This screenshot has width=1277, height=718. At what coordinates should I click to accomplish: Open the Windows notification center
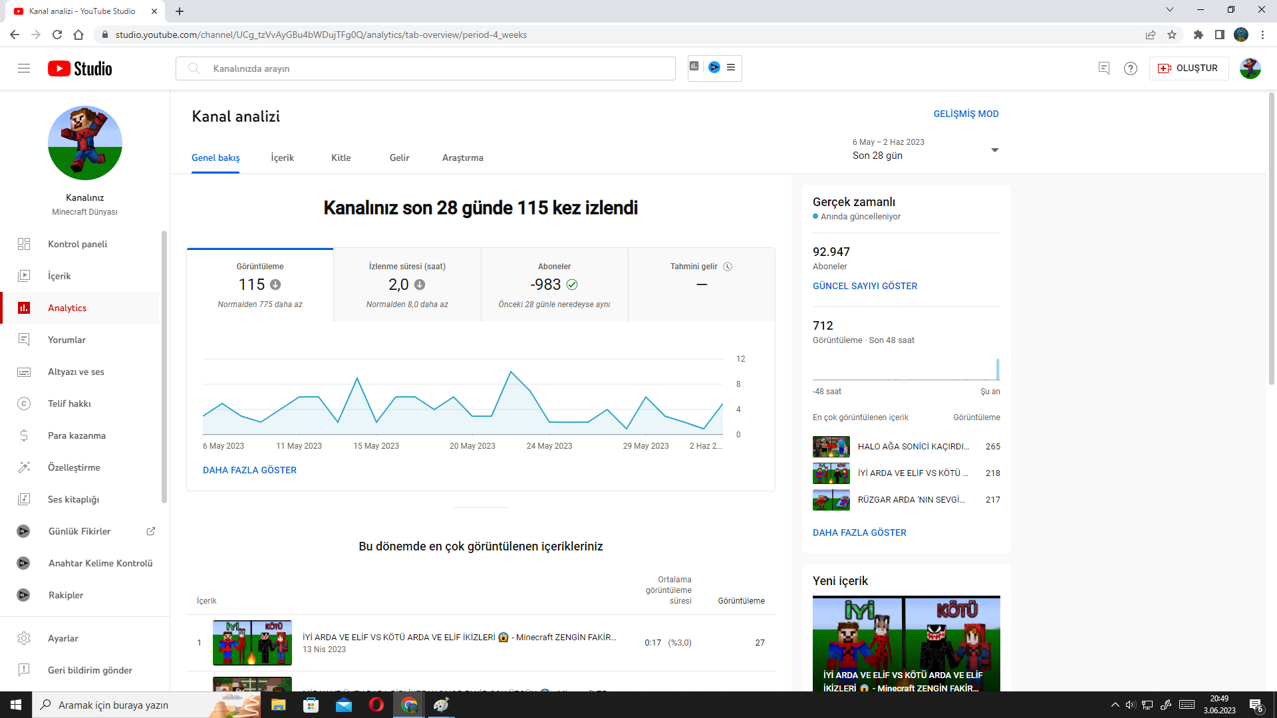(x=1256, y=705)
